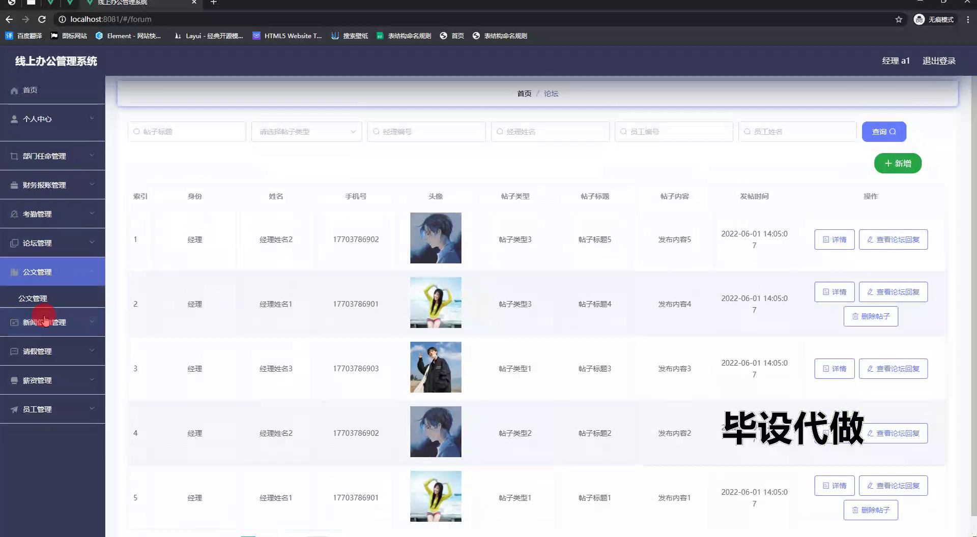Expand the 部门任命管理 sidebar menu
Image resolution: width=977 pixels, height=537 pixels.
52,156
